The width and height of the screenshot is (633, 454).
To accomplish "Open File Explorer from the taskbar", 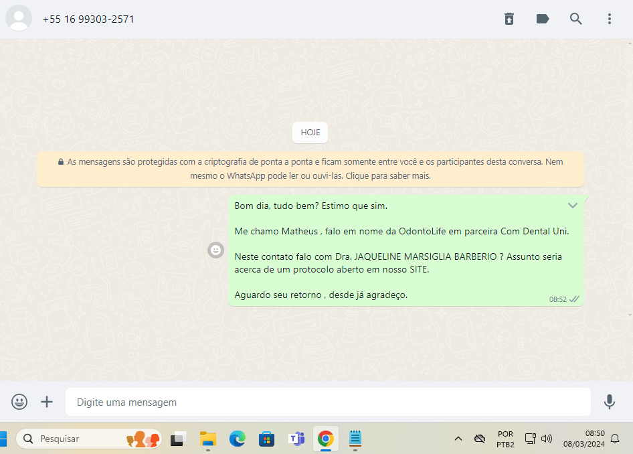I will point(208,439).
